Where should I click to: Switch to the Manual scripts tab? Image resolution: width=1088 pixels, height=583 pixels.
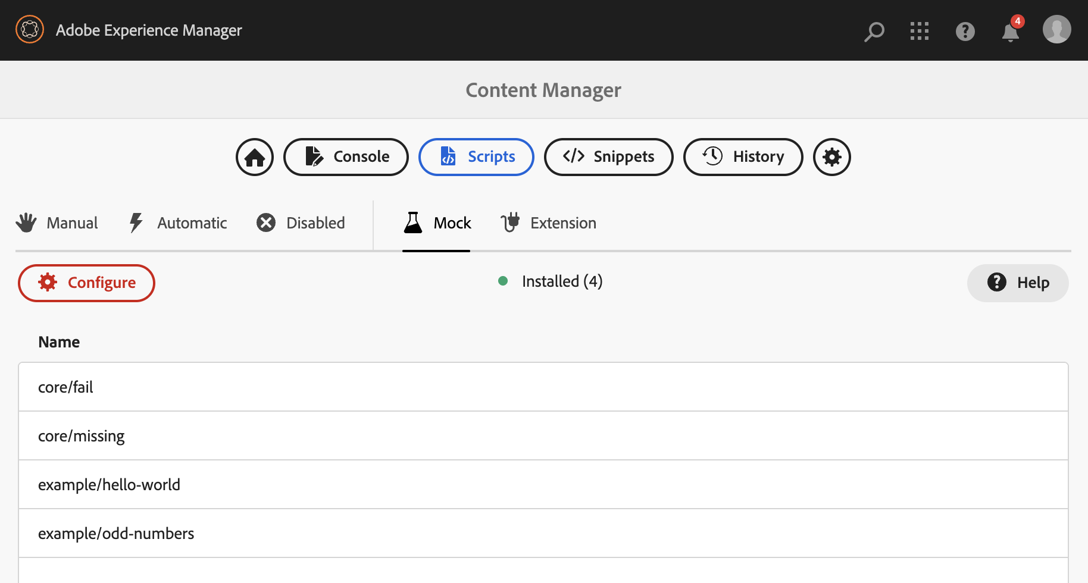pos(57,223)
